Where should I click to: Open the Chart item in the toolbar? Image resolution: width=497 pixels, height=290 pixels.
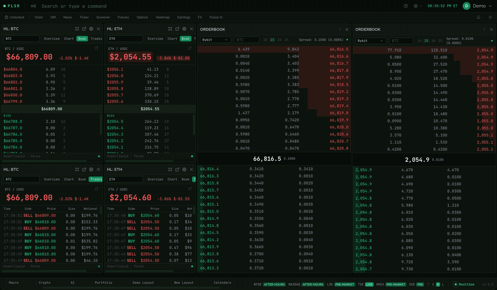[x=39, y=17]
